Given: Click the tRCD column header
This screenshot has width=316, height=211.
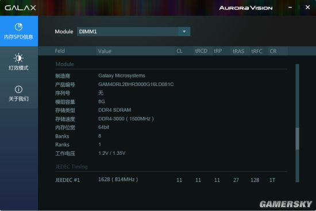Looking at the screenshot, I should pos(201,51).
